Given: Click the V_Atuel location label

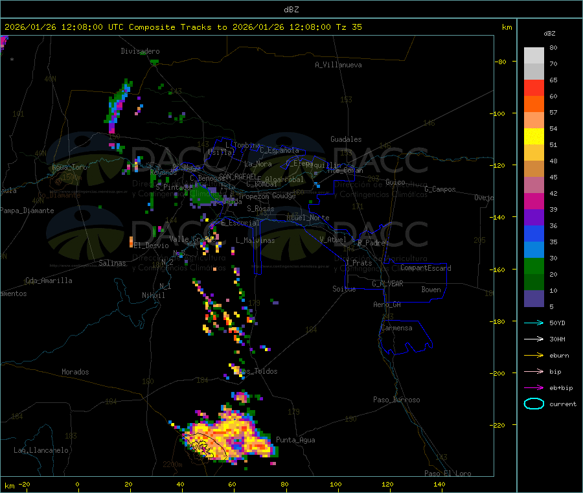Looking at the screenshot, I should tap(333, 240).
